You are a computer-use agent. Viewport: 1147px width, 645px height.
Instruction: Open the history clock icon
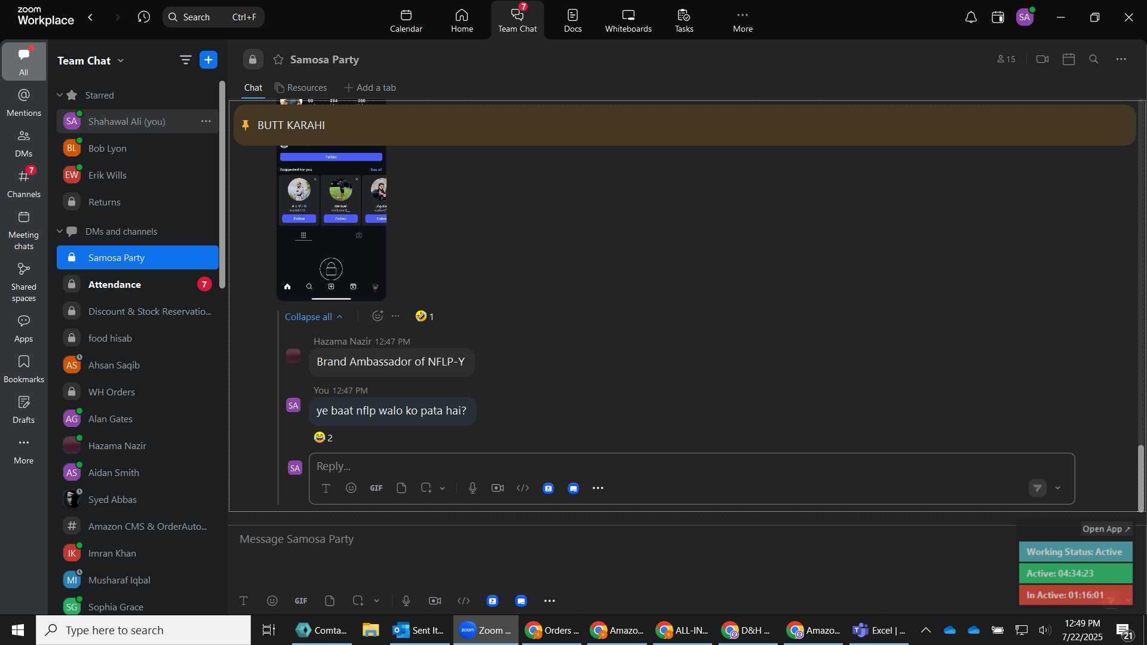pyautogui.click(x=143, y=17)
